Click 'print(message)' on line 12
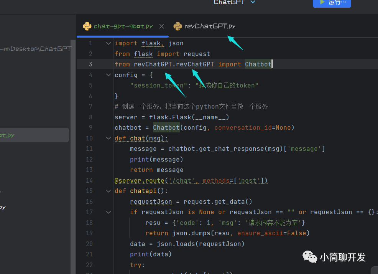This screenshot has width=378, height=274. [x=156, y=160]
